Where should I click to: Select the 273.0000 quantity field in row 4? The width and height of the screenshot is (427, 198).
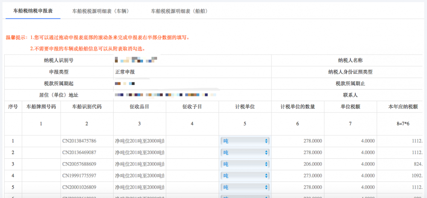coord(298,175)
